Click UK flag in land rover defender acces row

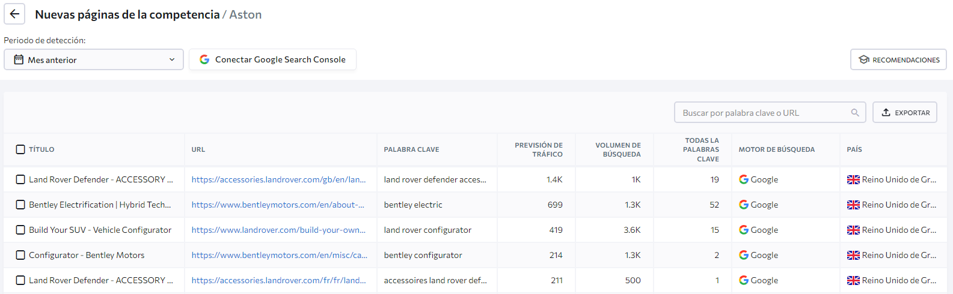point(853,179)
